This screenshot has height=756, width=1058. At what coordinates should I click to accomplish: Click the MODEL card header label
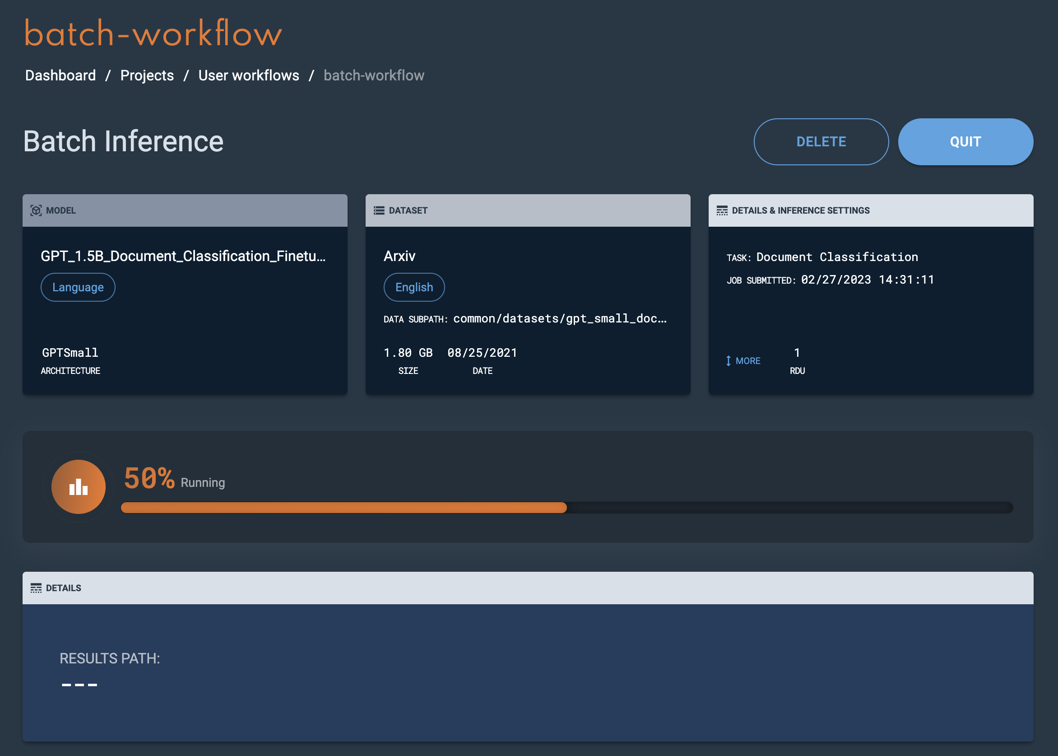(x=61, y=210)
